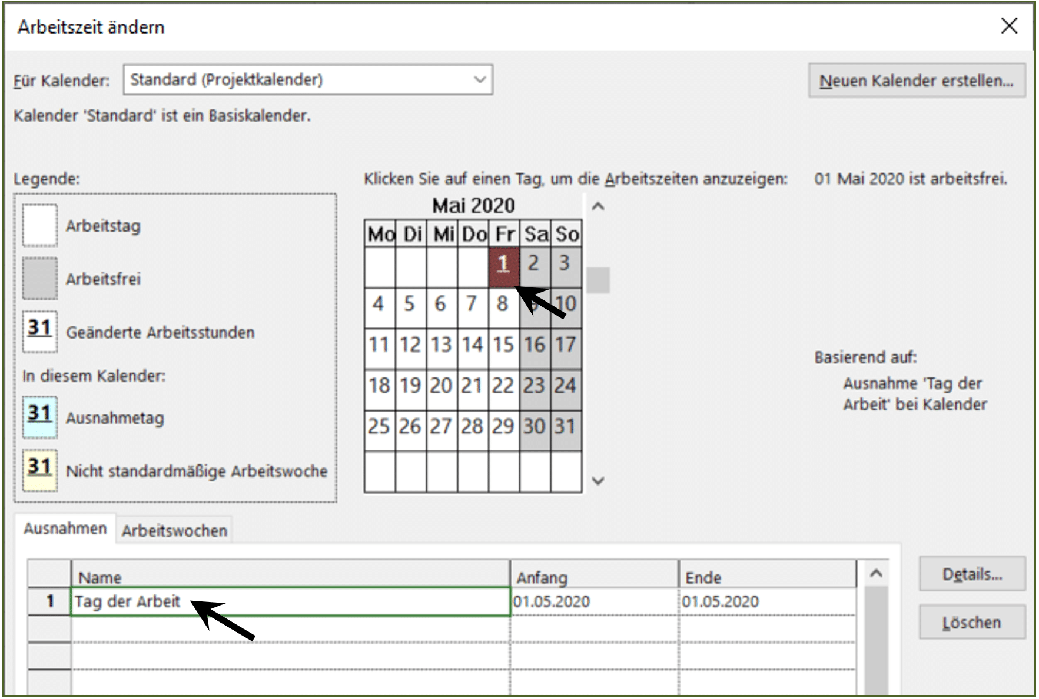
Task: Click the 'Nicht standardmäßige Arbeitswoche' legend swatch
Action: click(40, 470)
